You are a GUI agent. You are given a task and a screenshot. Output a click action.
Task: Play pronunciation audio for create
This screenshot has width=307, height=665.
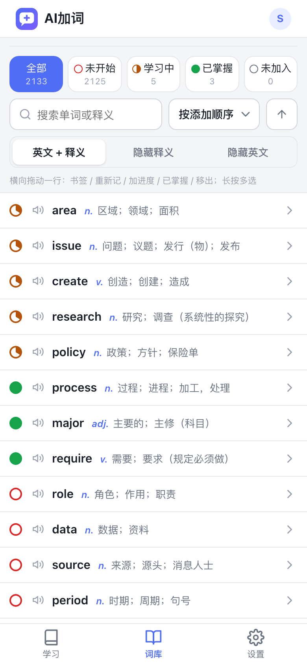point(38,281)
